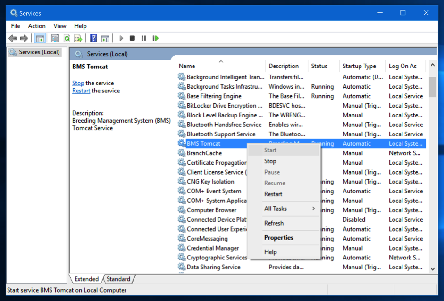Click gear icon of CoreMessaging service
This screenshot has height=301, width=444.
click(182, 238)
